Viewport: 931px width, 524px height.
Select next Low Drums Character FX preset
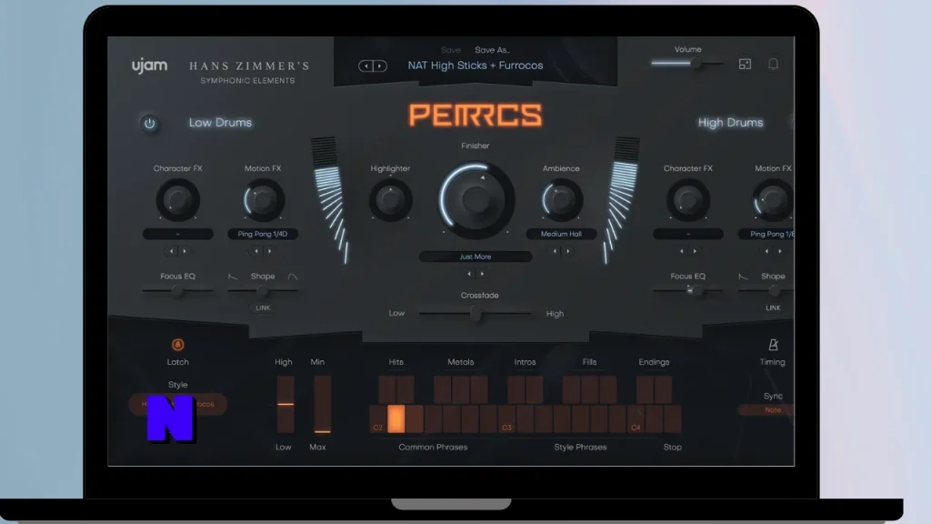(x=185, y=251)
